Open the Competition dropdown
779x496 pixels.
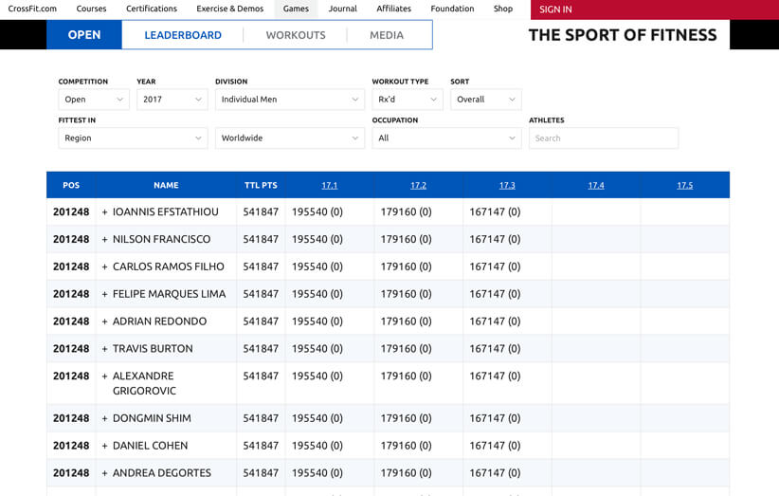click(94, 100)
